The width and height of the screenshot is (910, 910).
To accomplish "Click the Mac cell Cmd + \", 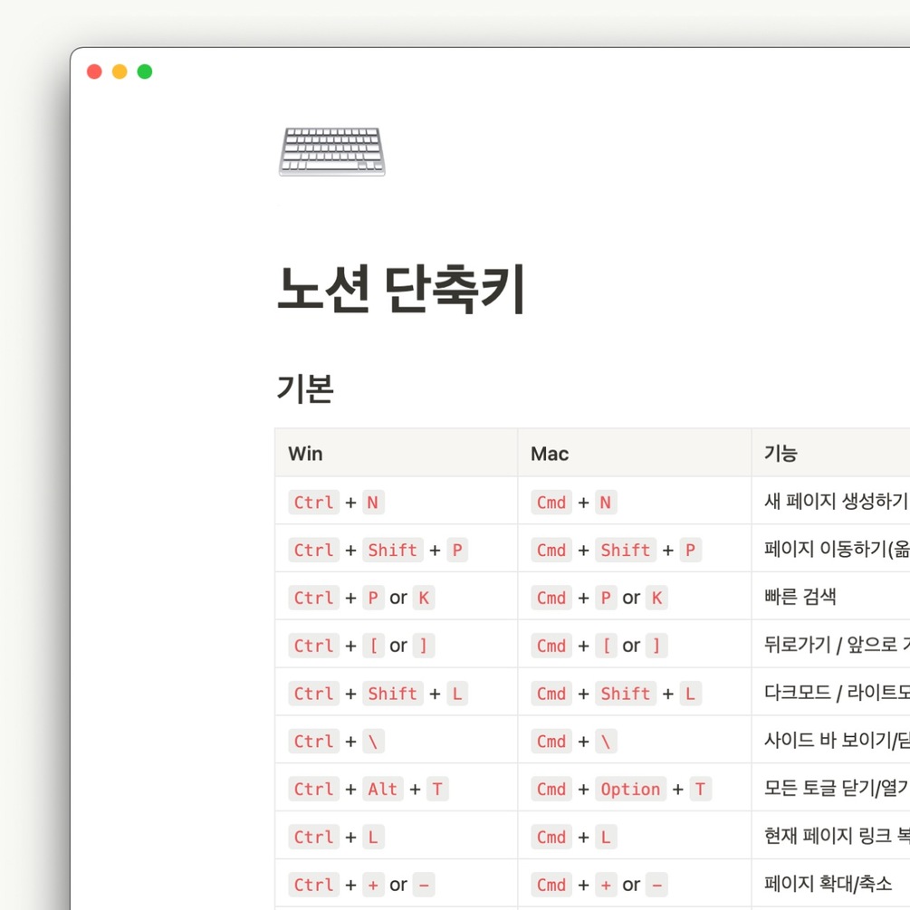I will point(635,741).
